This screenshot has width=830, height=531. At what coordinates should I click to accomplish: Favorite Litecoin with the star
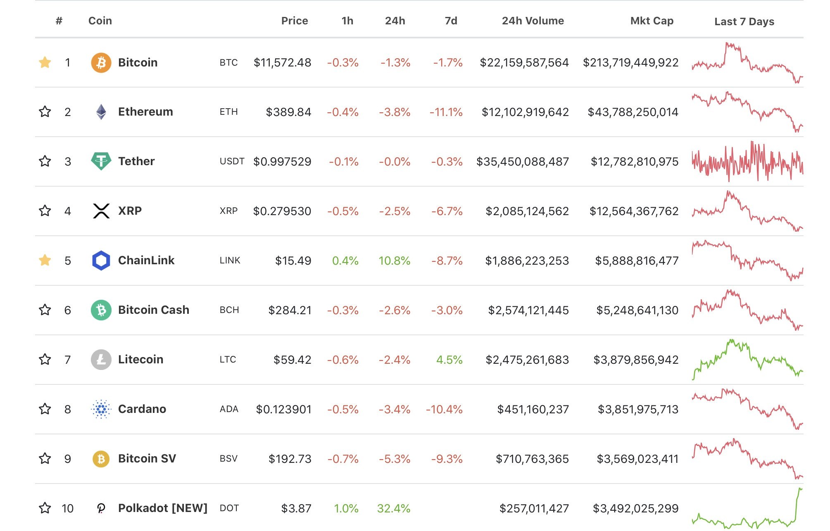45,359
